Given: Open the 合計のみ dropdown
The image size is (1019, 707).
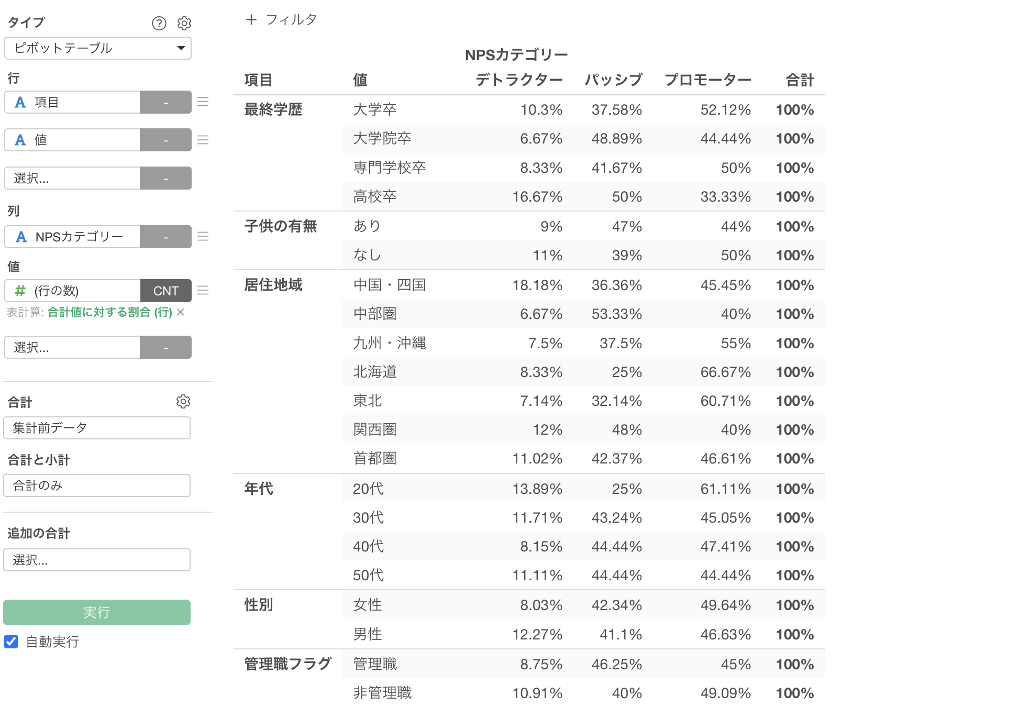Looking at the screenshot, I should (x=97, y=485).
